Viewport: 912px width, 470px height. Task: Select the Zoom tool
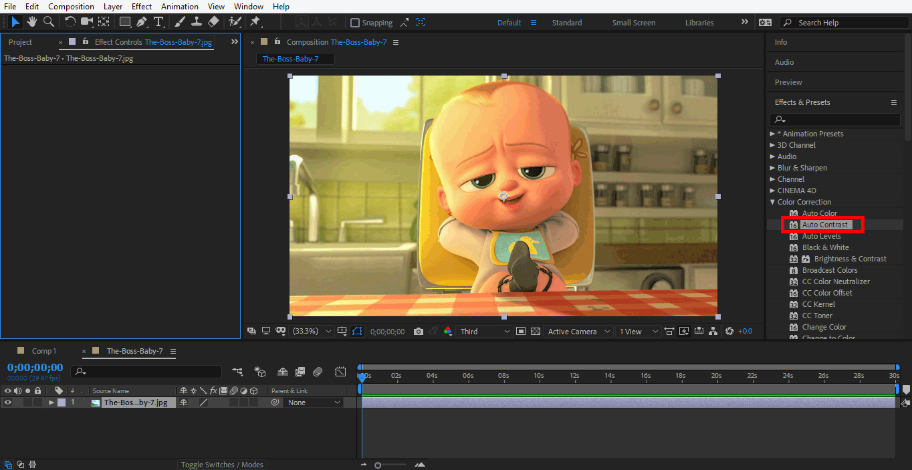click(x=47, y=22)
